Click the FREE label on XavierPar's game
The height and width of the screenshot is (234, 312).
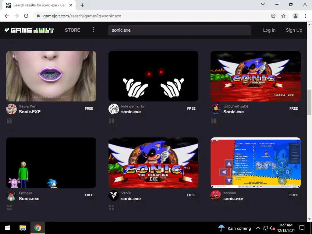tap(89, 108)
